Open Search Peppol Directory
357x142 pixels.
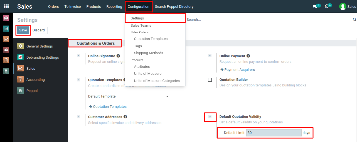(x=174, y=6)
